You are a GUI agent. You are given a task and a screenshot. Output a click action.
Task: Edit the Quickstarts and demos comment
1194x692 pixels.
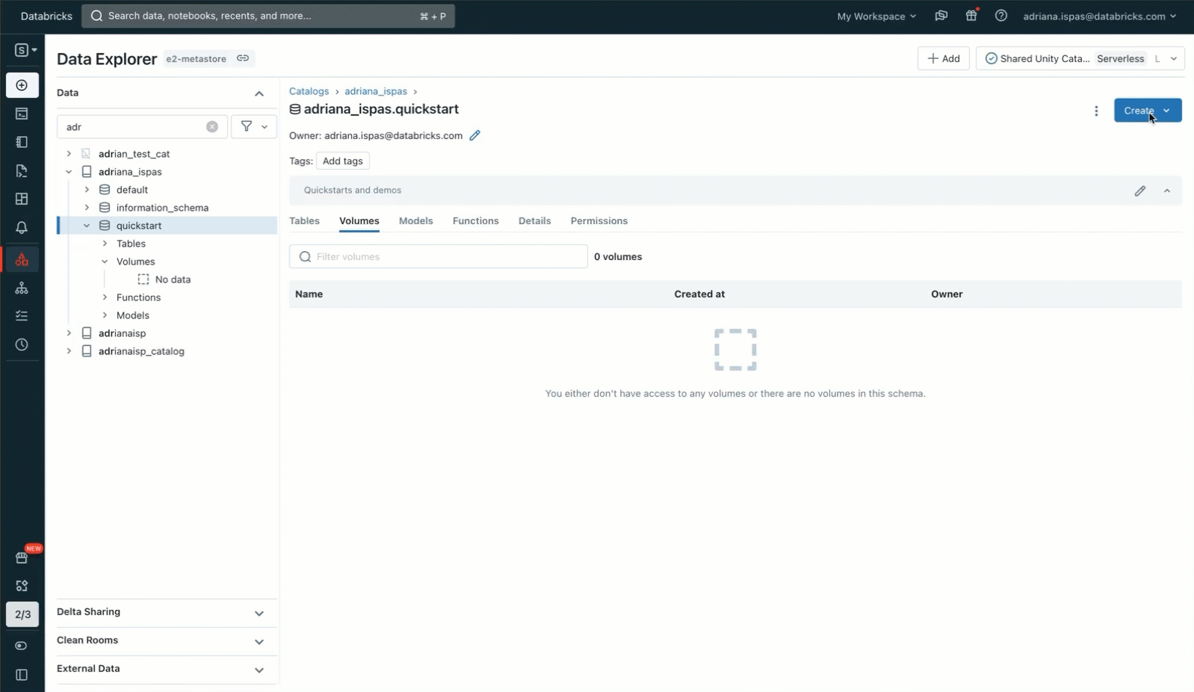[x=1139, y=191]
